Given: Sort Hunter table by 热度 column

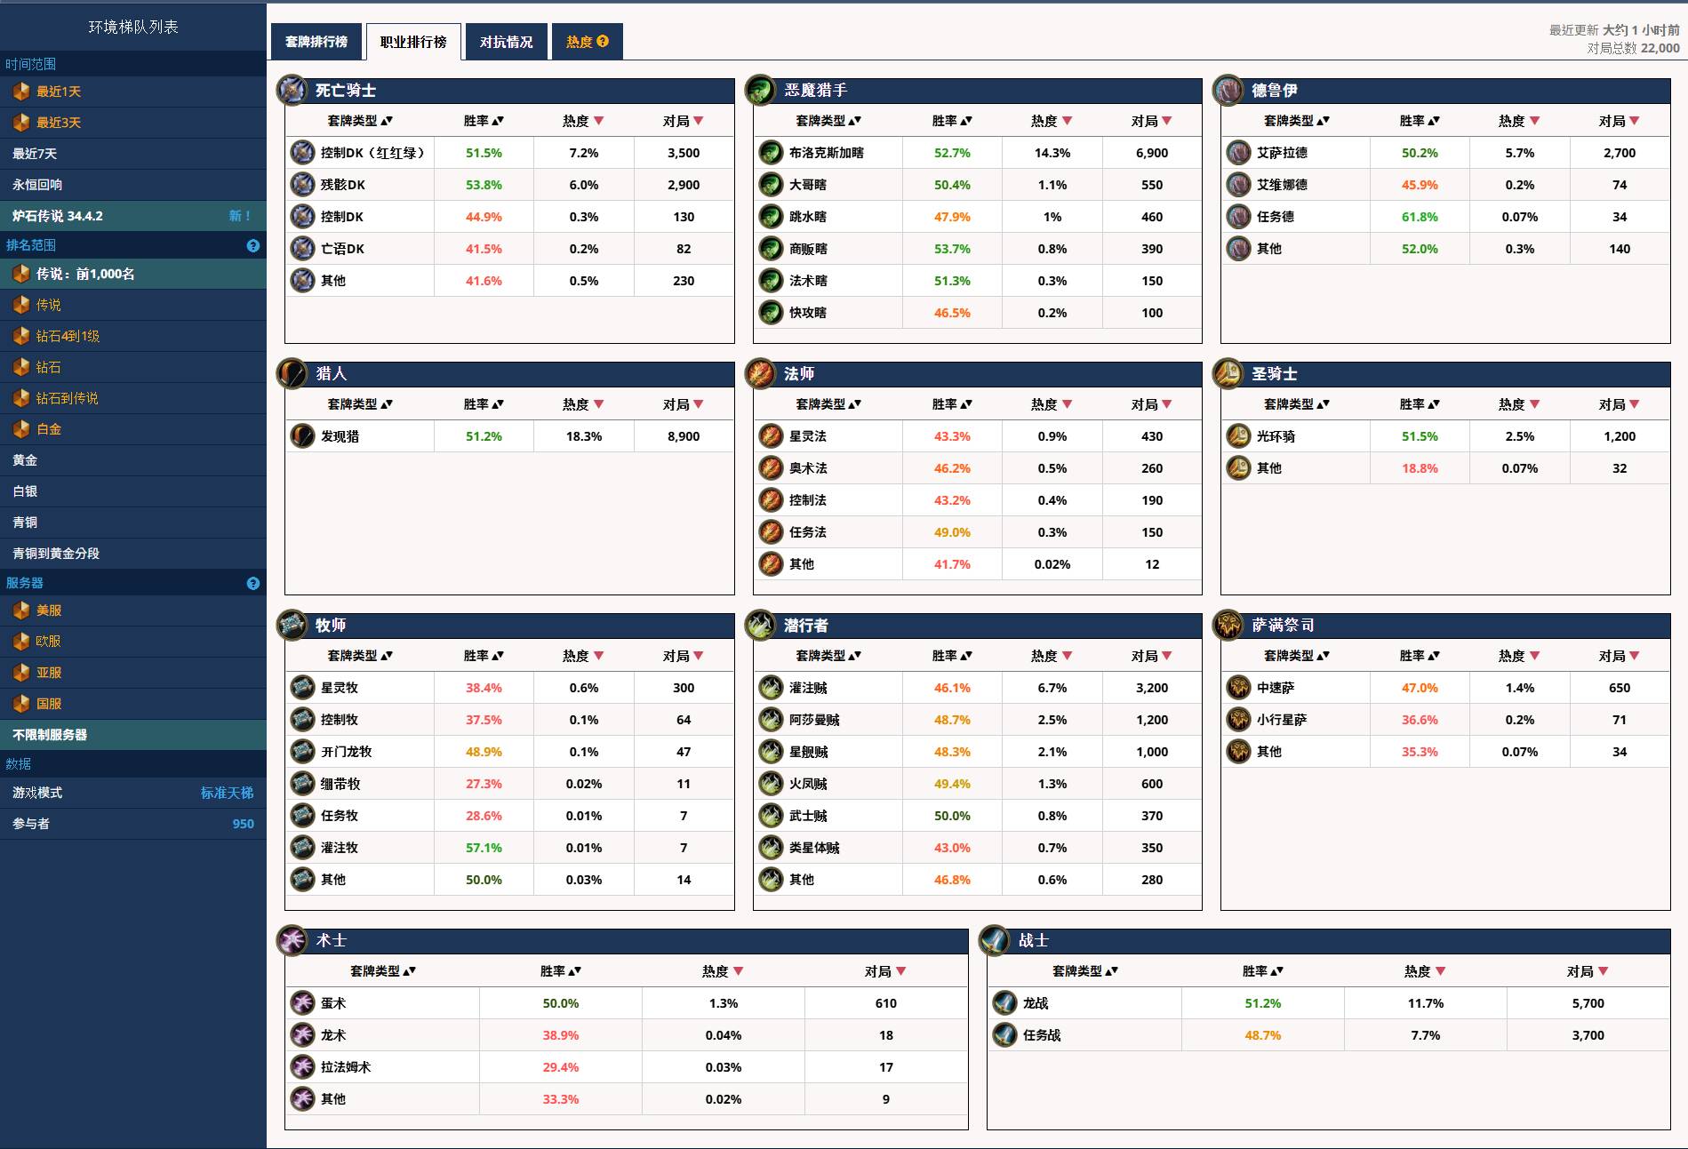Looking at the screenshot, I should point(583,404).
